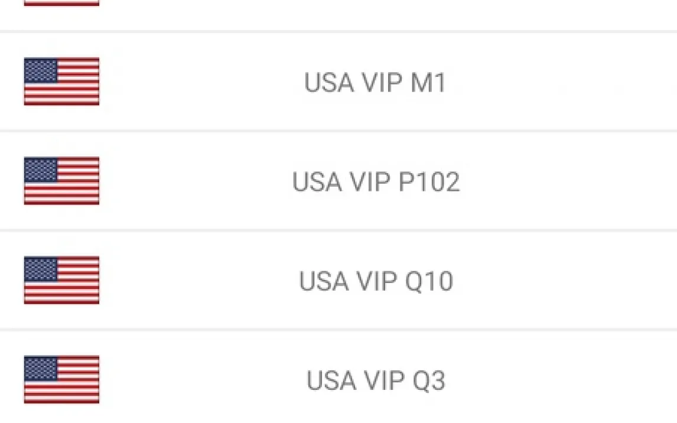Tap the space between flag and USA VIP Q10
The width and height of the screenshot is (677, 423).
(x=198, y=280)
